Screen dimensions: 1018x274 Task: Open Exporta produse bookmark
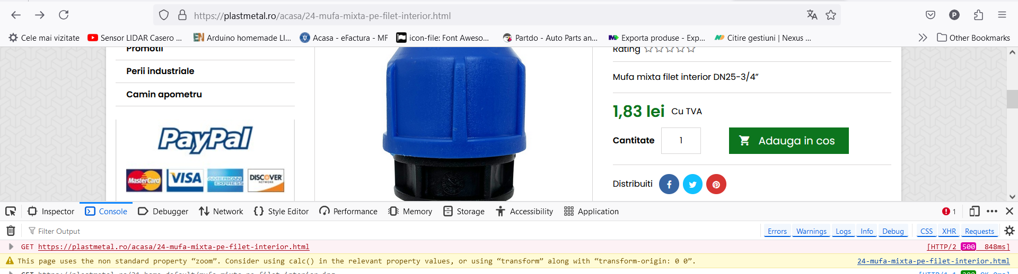(x=656, y=38)
